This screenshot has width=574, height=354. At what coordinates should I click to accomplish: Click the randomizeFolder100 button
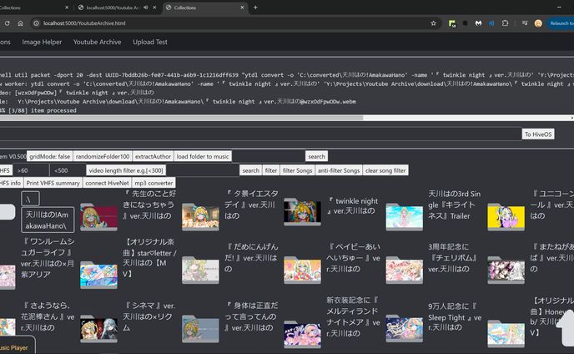click(x=103, y=156)
